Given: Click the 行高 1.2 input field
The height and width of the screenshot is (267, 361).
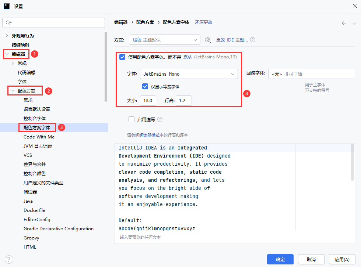Looking at the screenshot, I should coord(183,101).
